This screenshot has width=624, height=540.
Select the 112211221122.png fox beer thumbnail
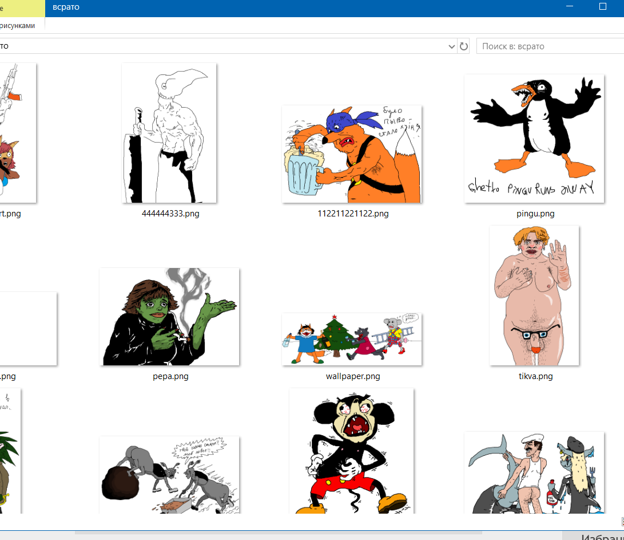(352, 154)
